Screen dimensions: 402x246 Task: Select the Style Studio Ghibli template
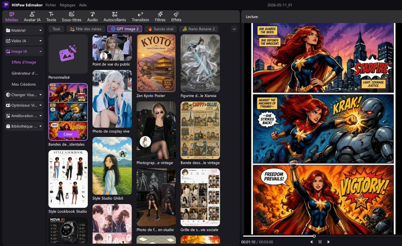tap(112, 166)
